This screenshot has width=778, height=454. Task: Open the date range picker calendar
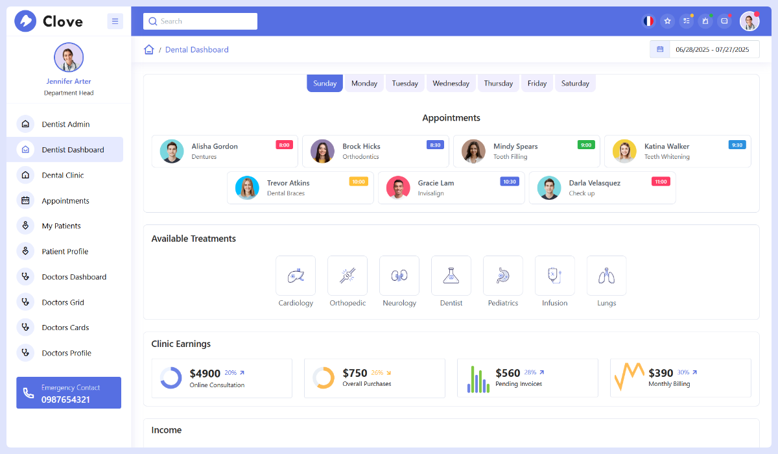659,49
